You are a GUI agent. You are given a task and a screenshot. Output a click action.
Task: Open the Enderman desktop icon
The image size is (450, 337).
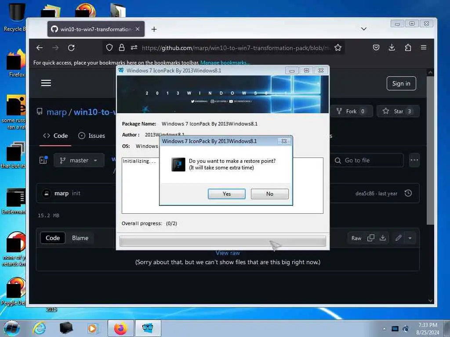[x=14, y=201]
